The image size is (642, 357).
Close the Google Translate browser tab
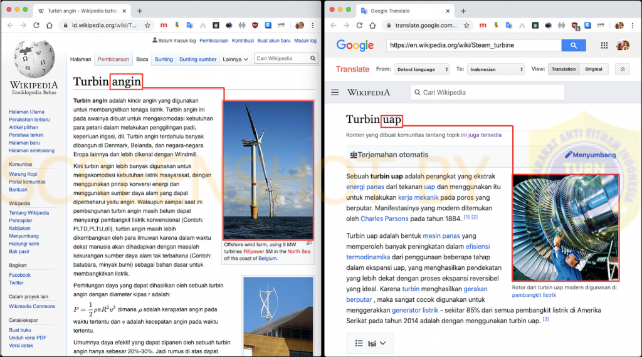[448, 11]
